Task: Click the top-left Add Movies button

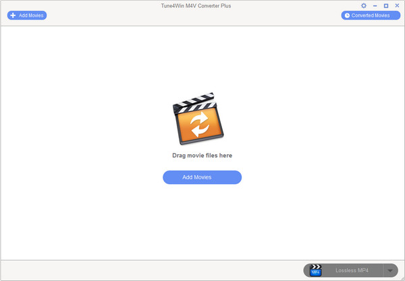Action: pos(27,15)
